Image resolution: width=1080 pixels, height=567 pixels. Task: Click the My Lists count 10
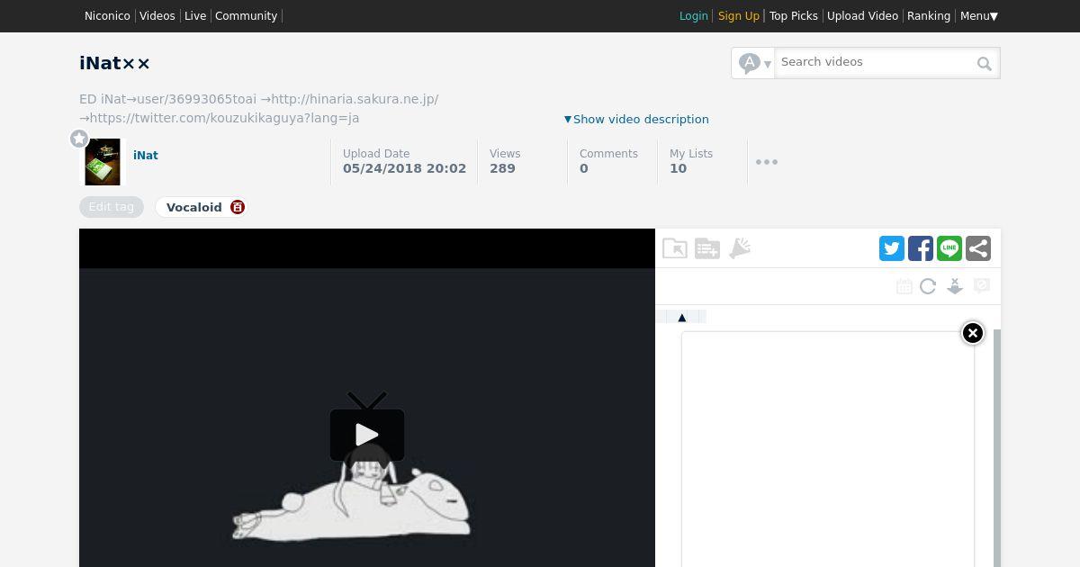pyautogui.click(x=678, y=168)
